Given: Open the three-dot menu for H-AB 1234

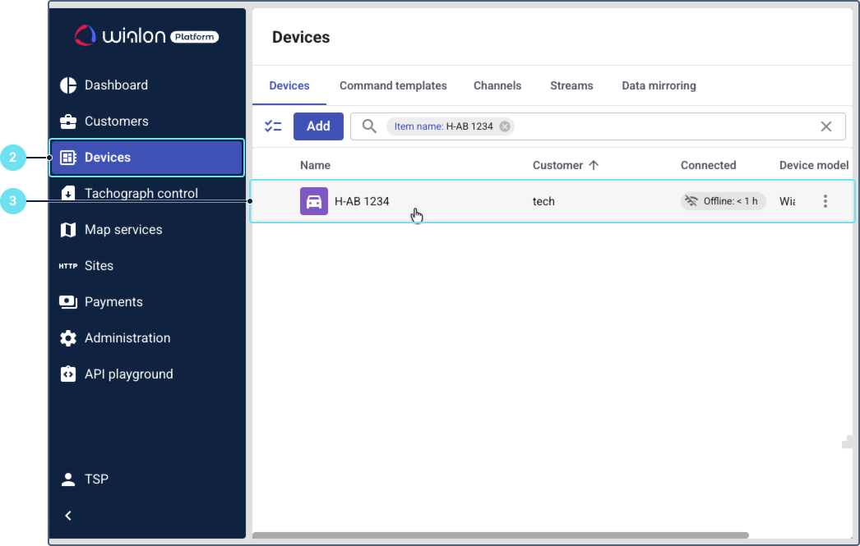Looking at the screenshot, I should click(825, 200).
